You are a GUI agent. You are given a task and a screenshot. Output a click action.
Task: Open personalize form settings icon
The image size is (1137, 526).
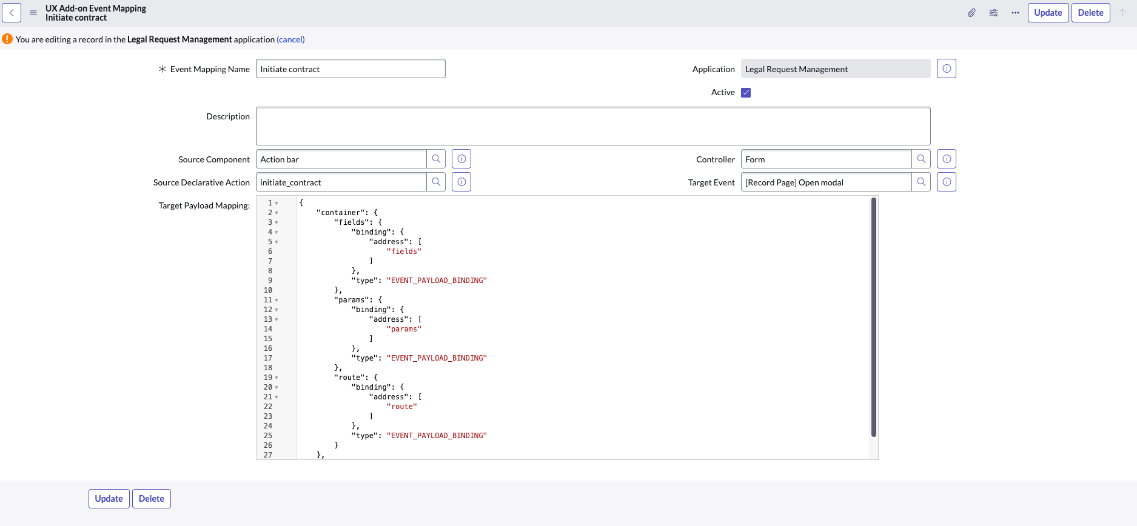tap(993, 13)
